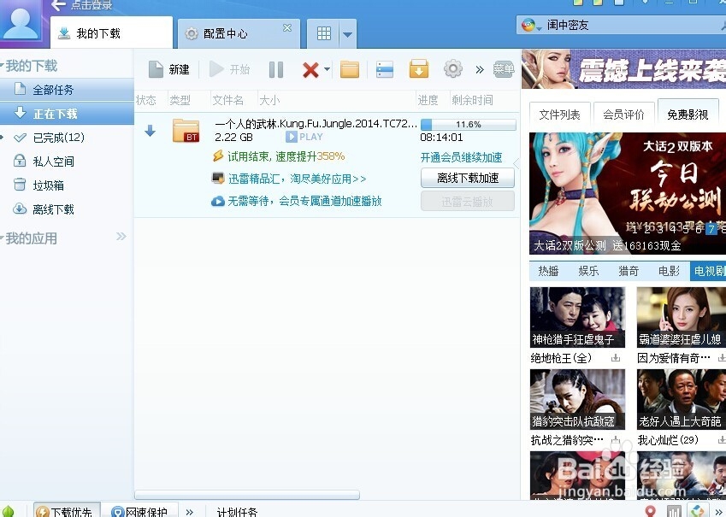The height and width of the screenshot is (517, 726).
Task: Open settings gear icon in toolbar
Action: (x=453, y=69)
